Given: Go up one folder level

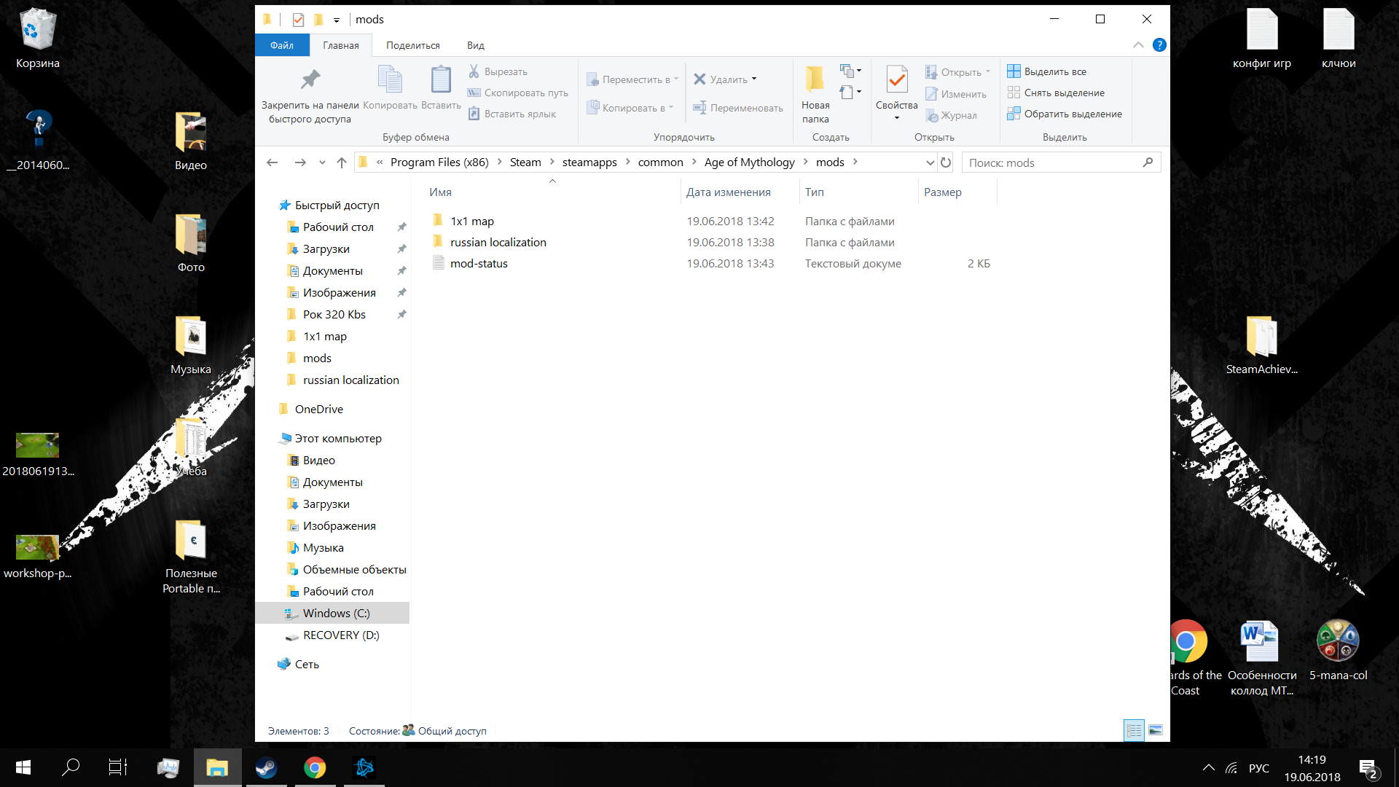Looking at the screenshot, I should pyautogui.click(x=342, y=163).
